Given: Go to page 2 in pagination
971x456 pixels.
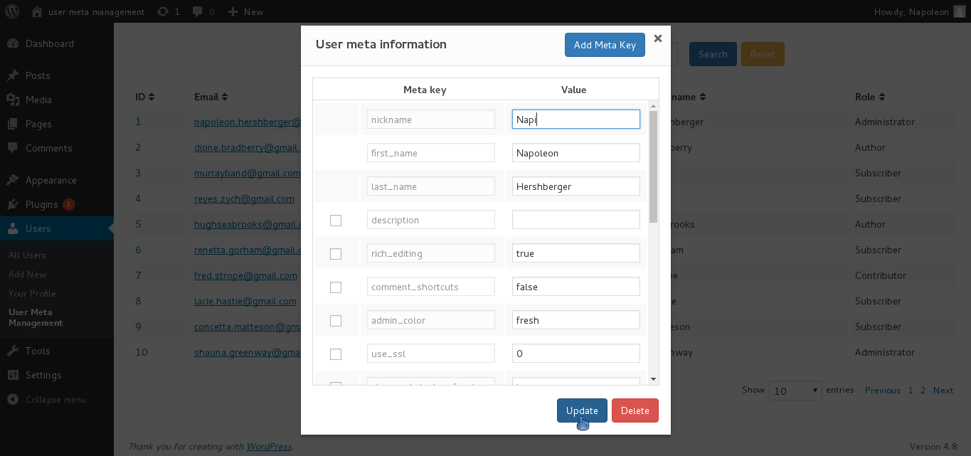Looking at the screenshot, I should pyautogui.click(x=923, y=390).
